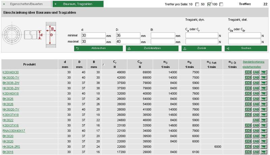This screenshot has width=270, height=155.
Task: Select the Bauraum, Tragzahlen tab
Action: (78, 4)
